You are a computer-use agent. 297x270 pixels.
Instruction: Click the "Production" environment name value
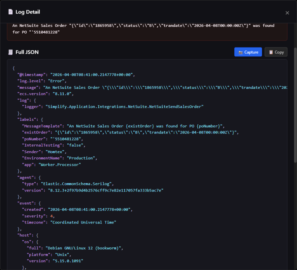[x=82, y=158]
